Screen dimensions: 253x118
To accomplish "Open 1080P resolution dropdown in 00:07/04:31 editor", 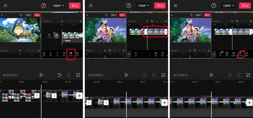I will (58, 6).
